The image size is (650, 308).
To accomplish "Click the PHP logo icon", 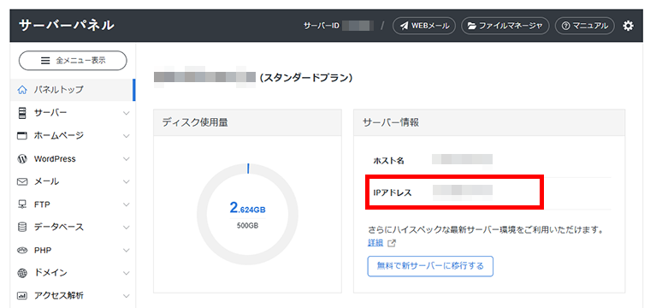I will coord(22,251).
